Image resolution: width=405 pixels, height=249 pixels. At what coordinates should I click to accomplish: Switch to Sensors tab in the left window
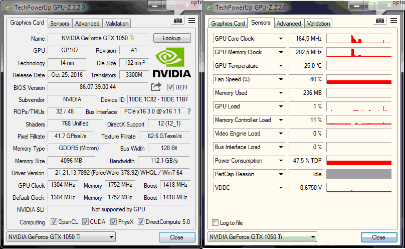pos(60,24)
